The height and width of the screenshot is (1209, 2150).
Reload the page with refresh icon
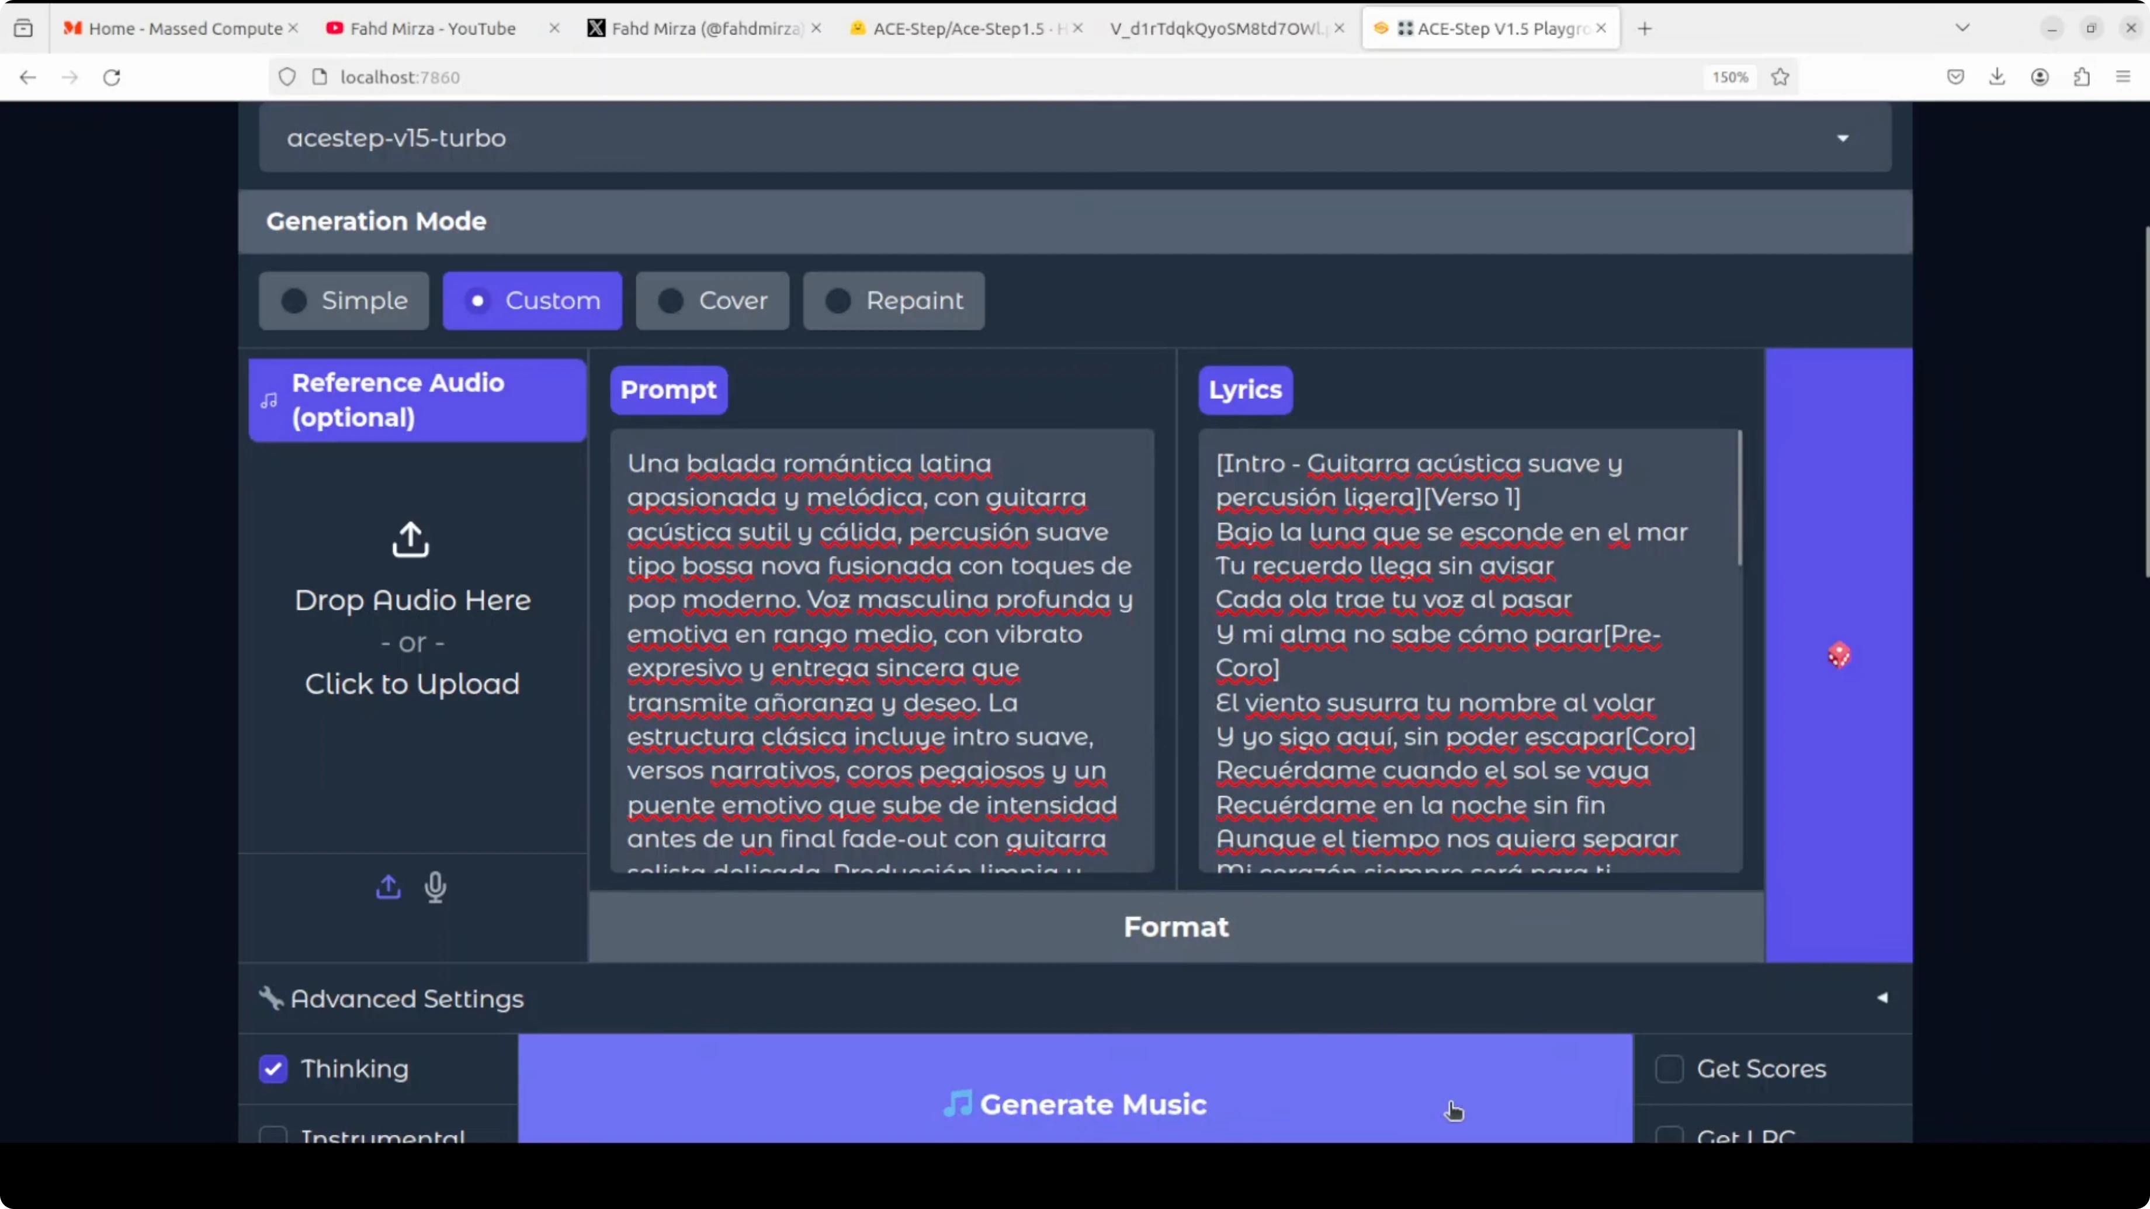[x=112, y=78]
